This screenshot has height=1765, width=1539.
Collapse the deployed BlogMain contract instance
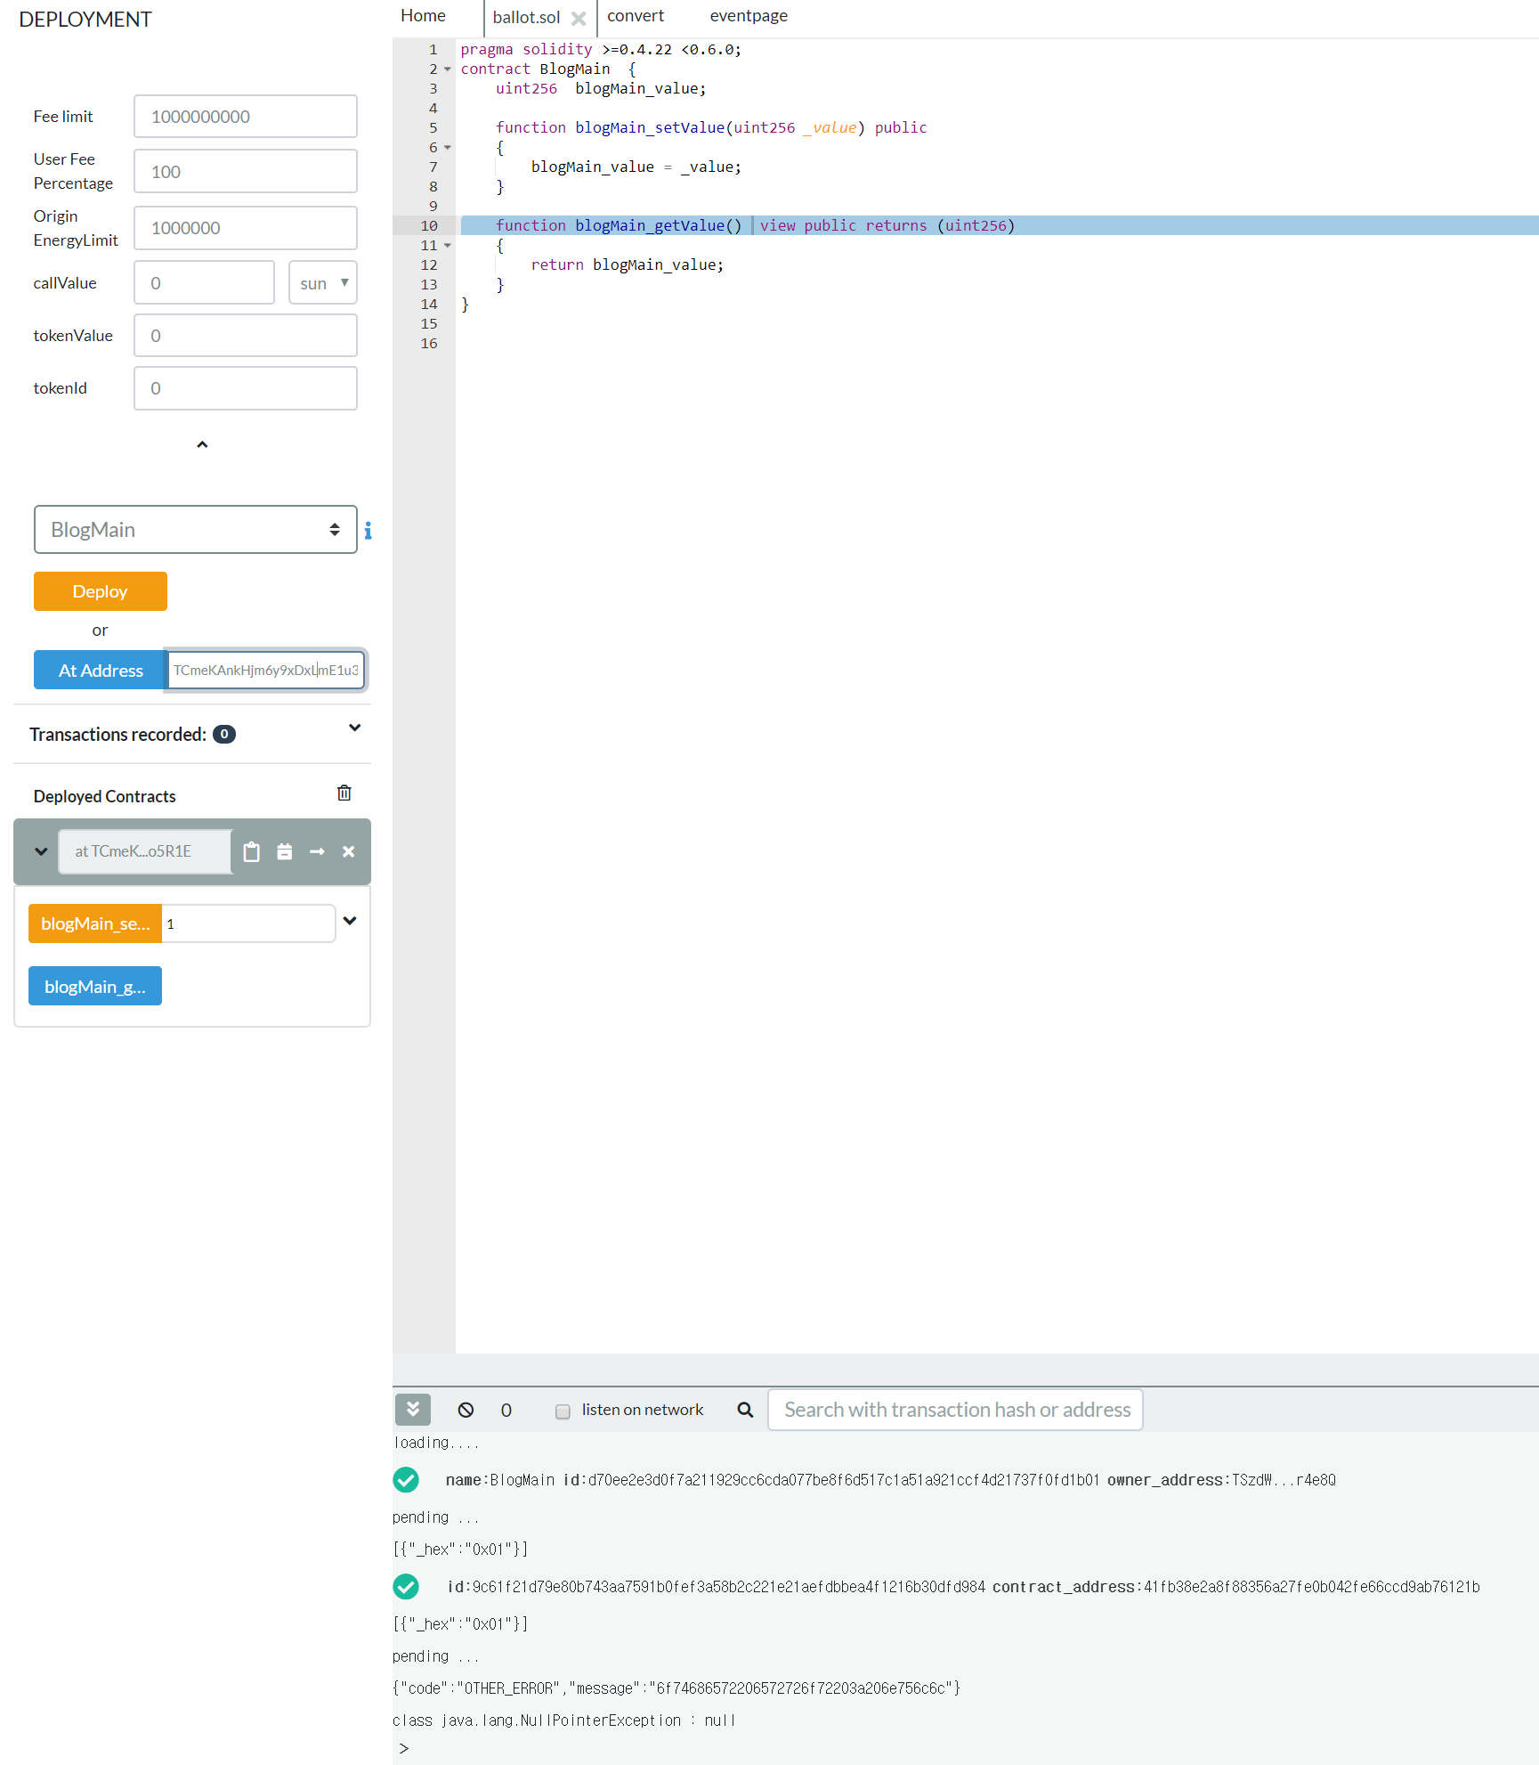click(x=39, y=851)
